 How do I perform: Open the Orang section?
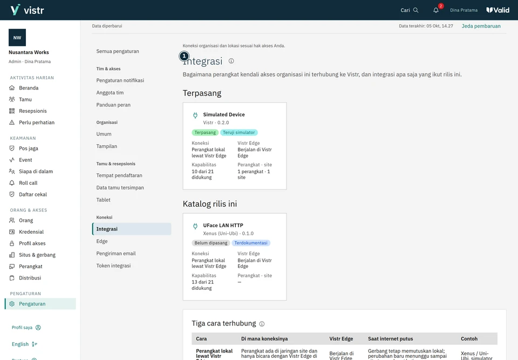click(26, 221)
